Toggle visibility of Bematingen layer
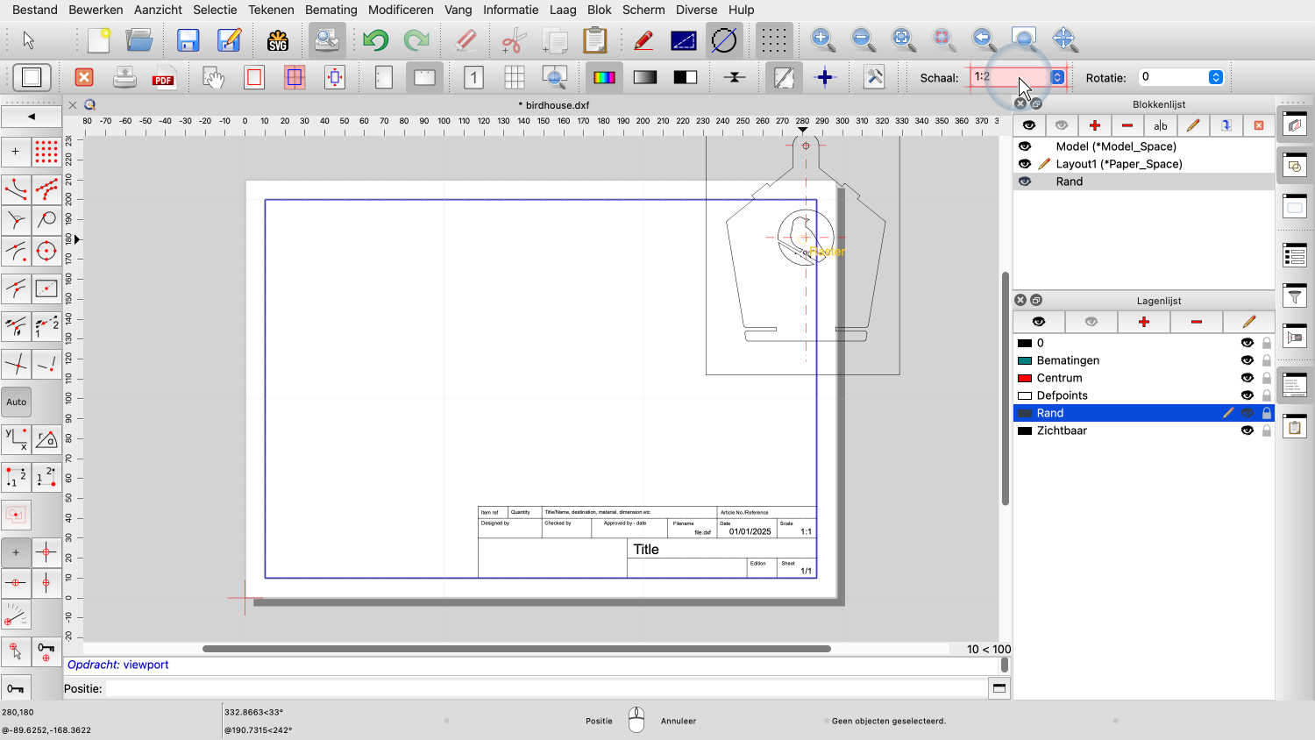1315x740 pixels. tap(1247, 360)
